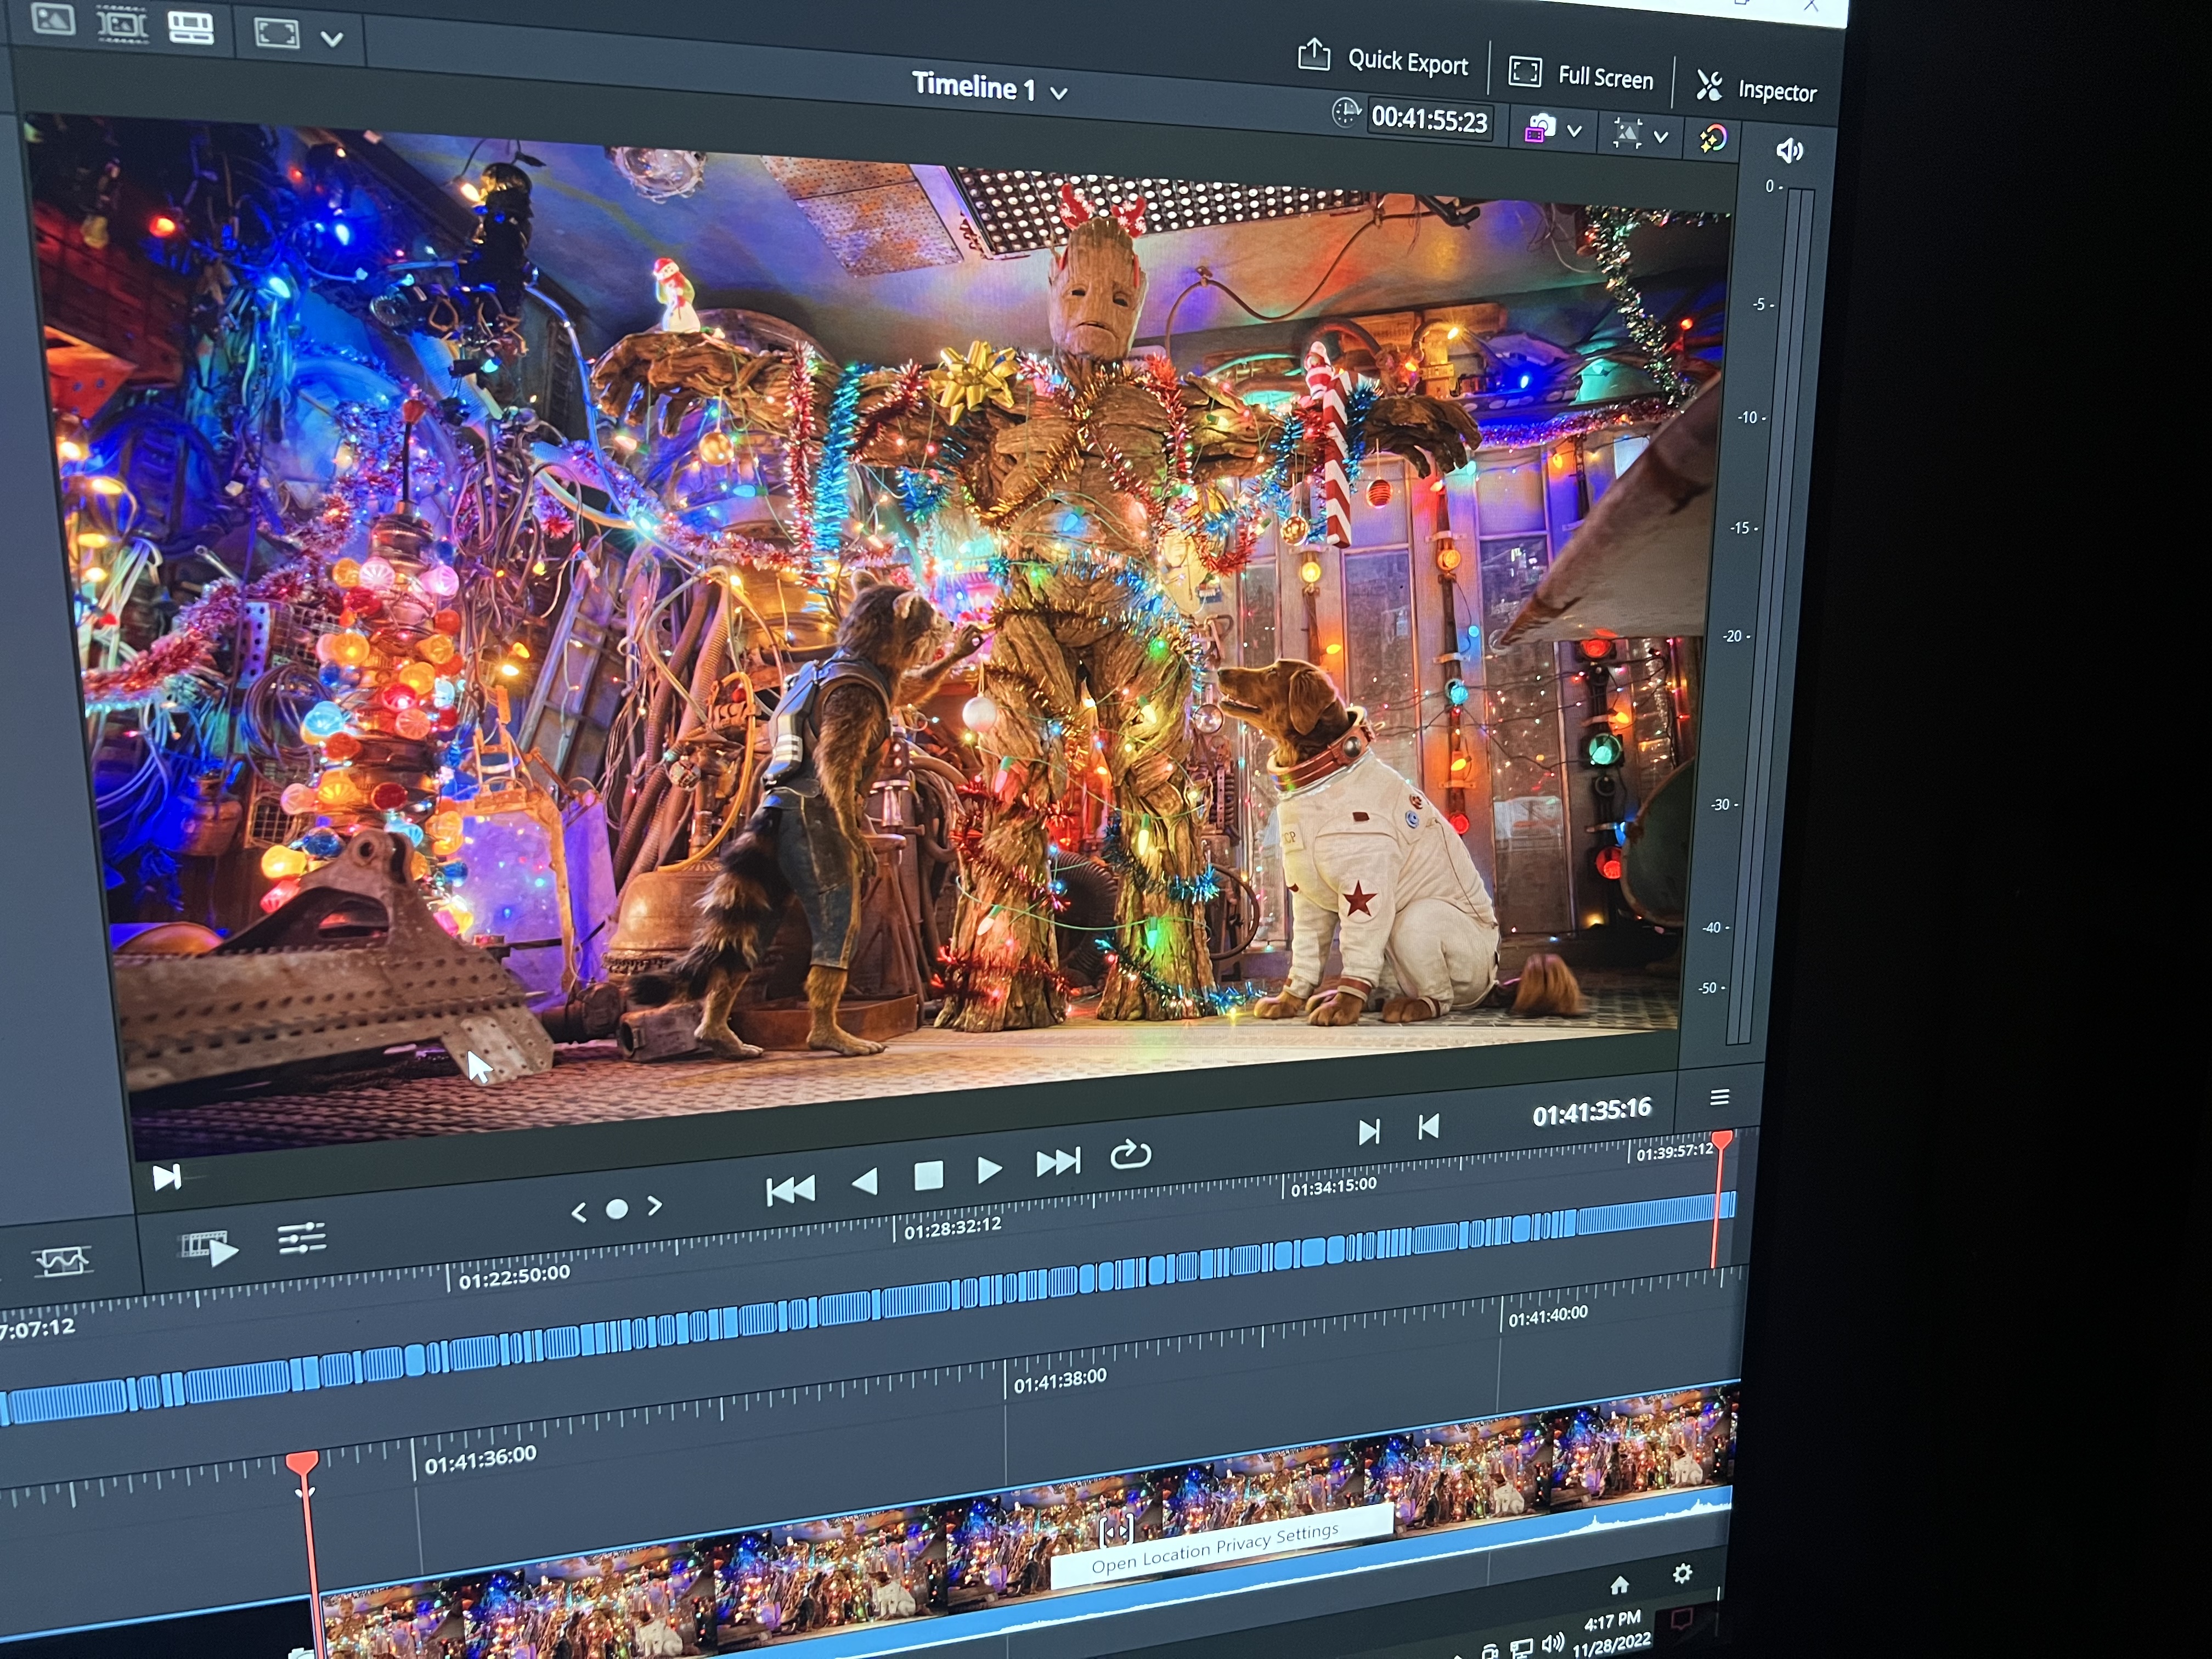
Task: Mute audio with the speaker icon
Action: [1789, 150]
